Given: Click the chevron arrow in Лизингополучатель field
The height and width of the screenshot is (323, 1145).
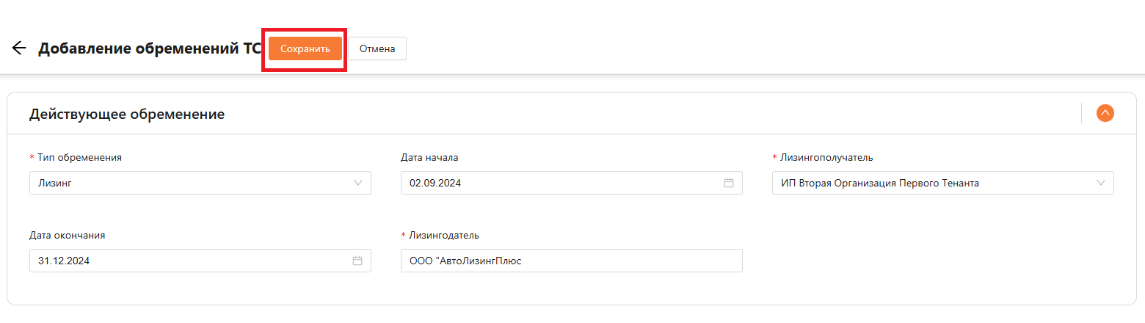Looking at the screenshot, I should pyautogui.click(x=1101, y=183).
